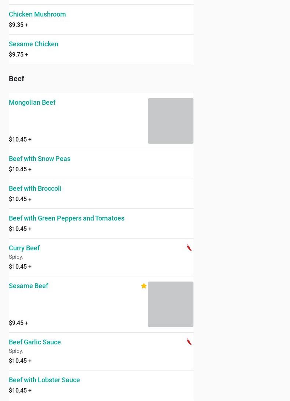Select Beef with Broccoli

coord(35,189)
